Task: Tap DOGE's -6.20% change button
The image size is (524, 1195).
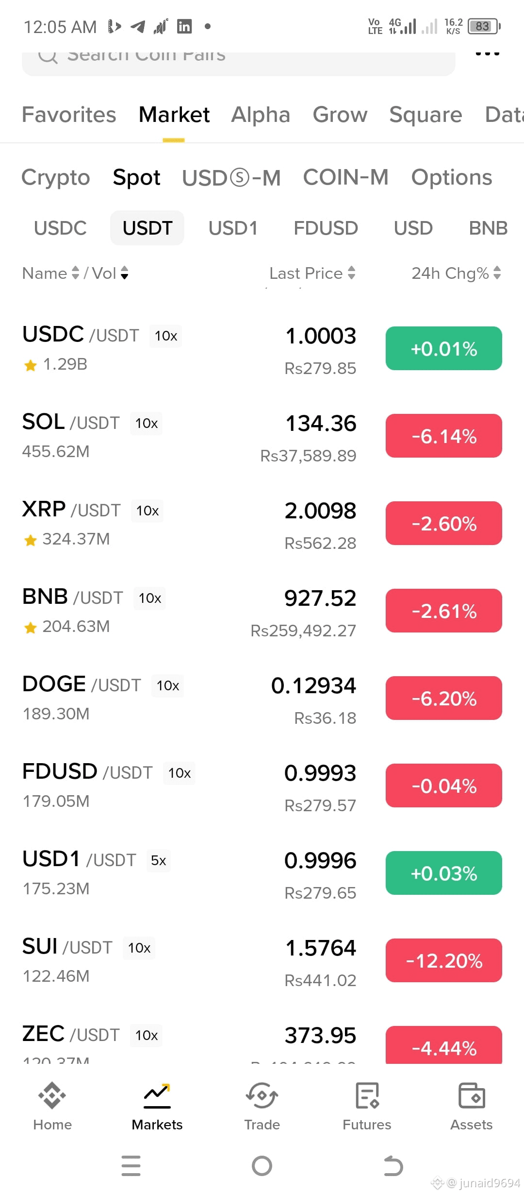Action: tap(444, 698)
